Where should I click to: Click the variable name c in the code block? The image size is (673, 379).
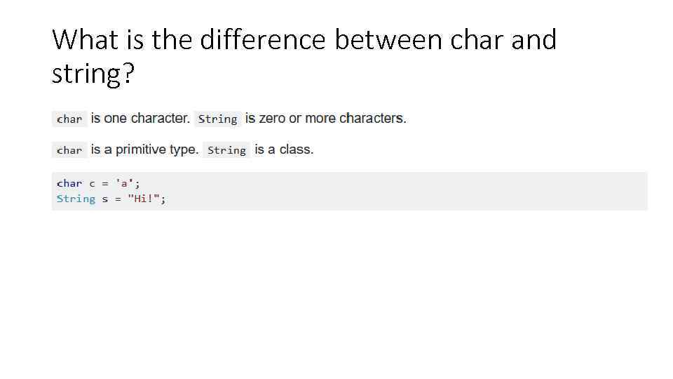point(92,183)
